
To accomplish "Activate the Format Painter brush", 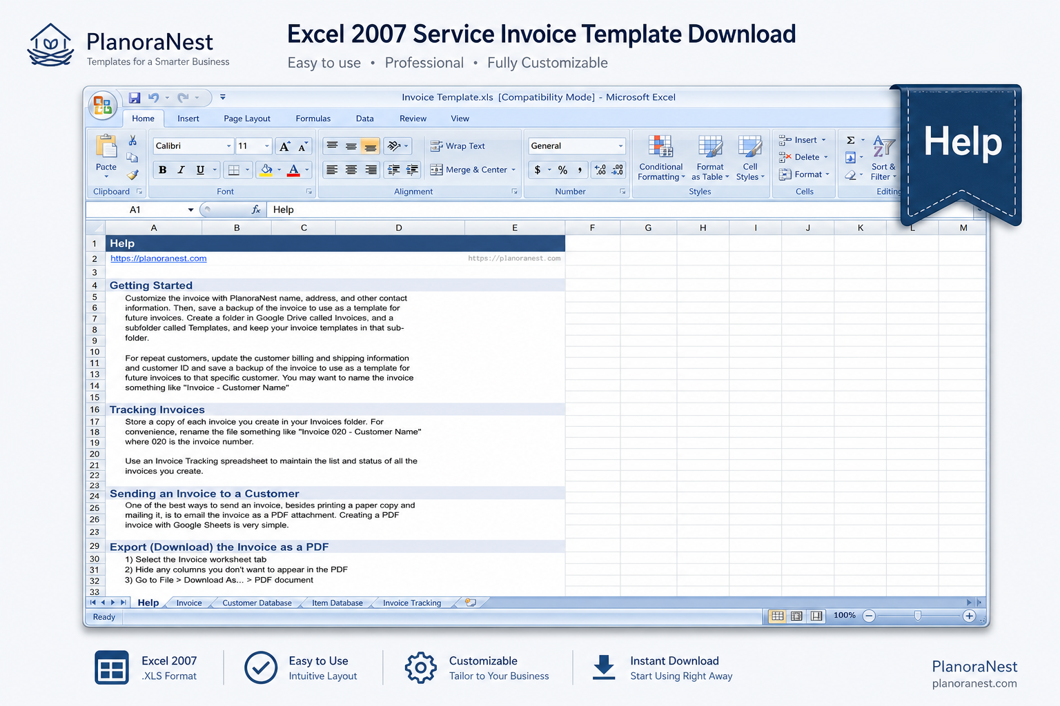I will coord(132,175).
